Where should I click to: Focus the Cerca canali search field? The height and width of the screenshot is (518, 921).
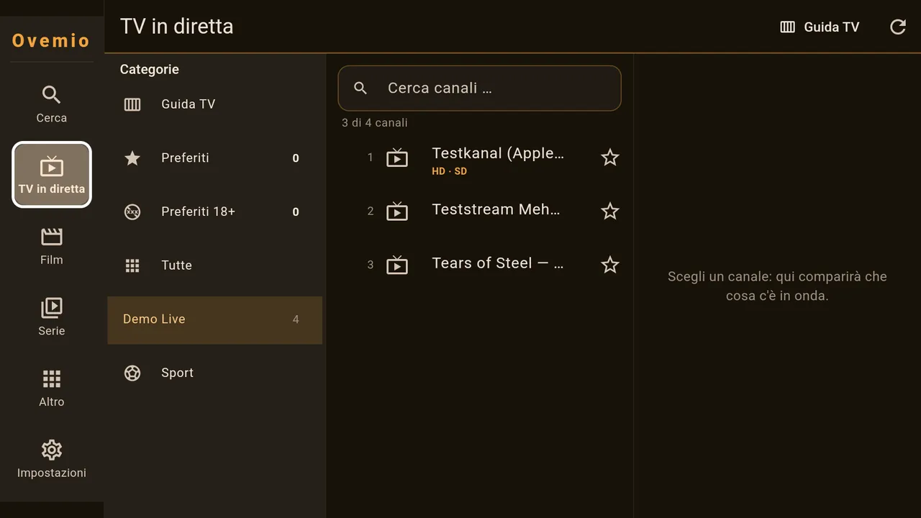(479, 88)
